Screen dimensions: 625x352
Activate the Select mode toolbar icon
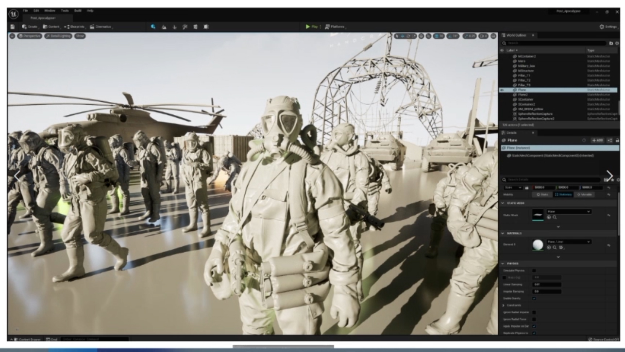pos(153,27)
